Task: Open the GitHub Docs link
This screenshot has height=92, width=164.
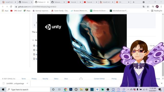Action: pyautogui.click(x=66, y=79)
